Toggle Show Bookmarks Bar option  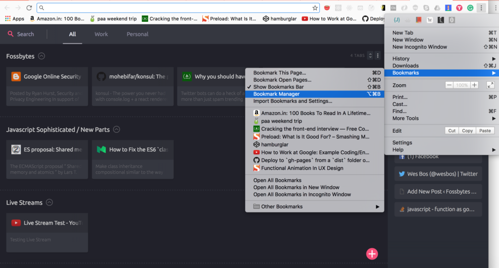(x=314, y=87)
